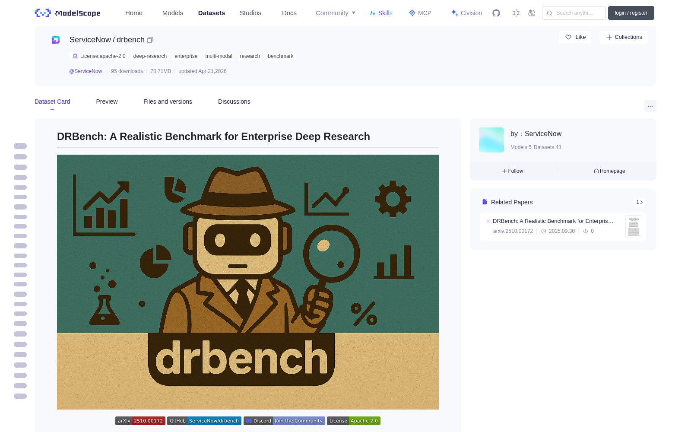Open the Datasets nav item

[x=212, y=13]
